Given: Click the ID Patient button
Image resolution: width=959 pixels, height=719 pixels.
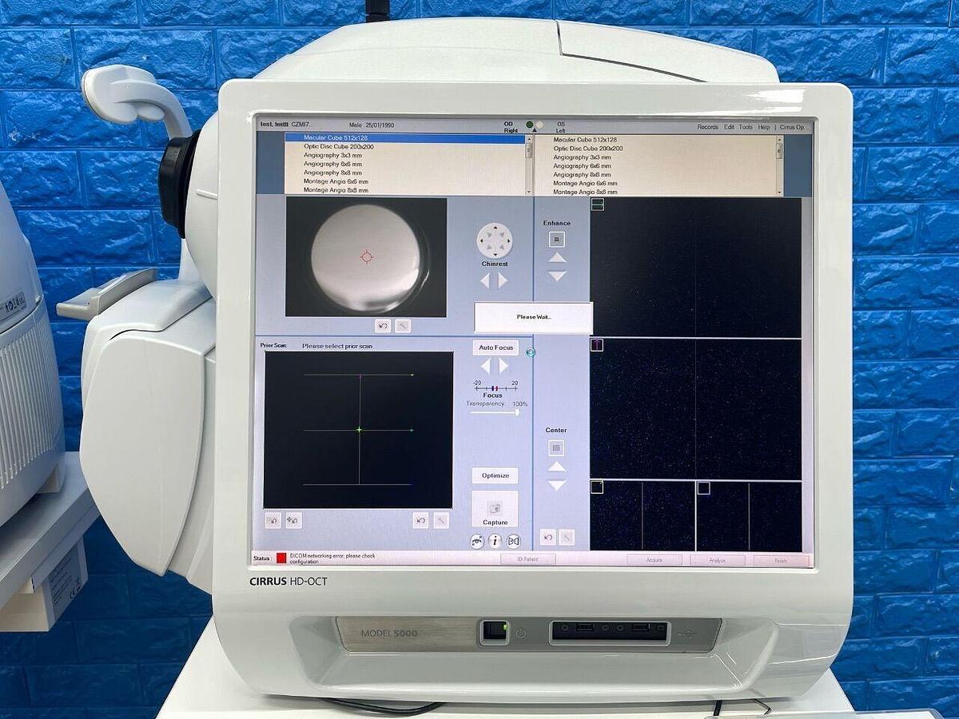Looking at the screenshot, I should 528,559.
